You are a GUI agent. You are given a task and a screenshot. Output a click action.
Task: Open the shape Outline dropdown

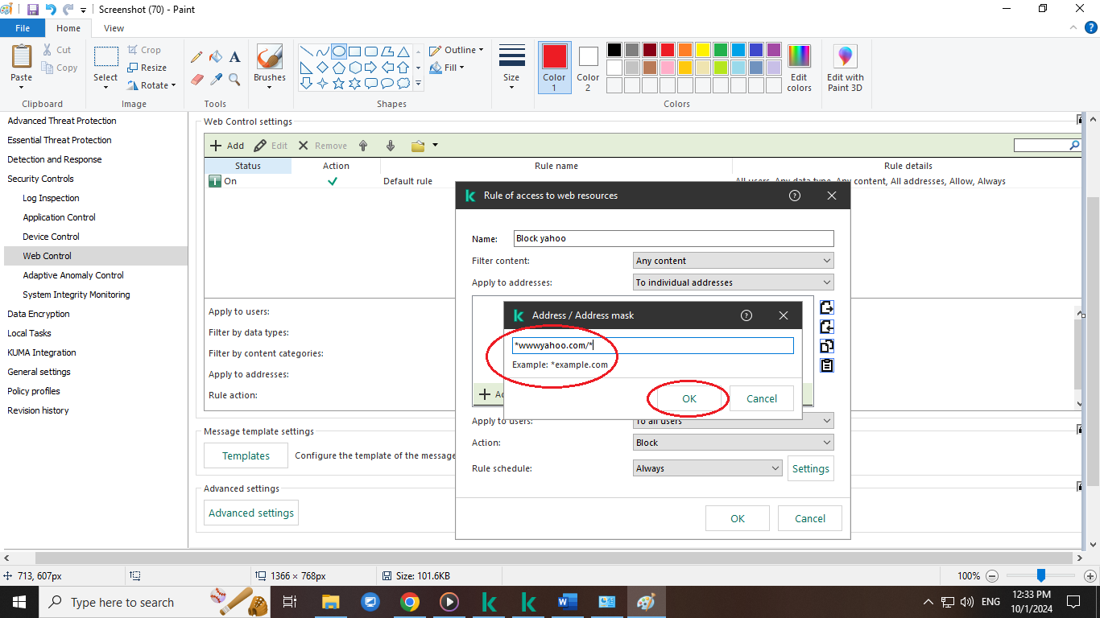457,50
